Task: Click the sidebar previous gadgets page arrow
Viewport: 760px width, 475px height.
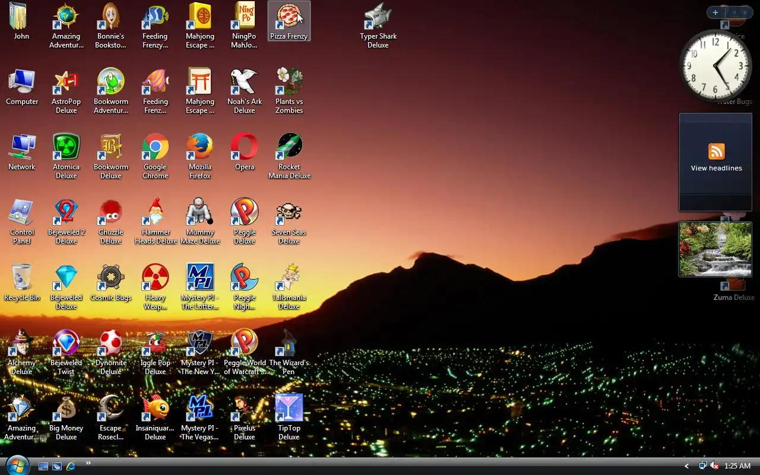Action: click(734, 12)
